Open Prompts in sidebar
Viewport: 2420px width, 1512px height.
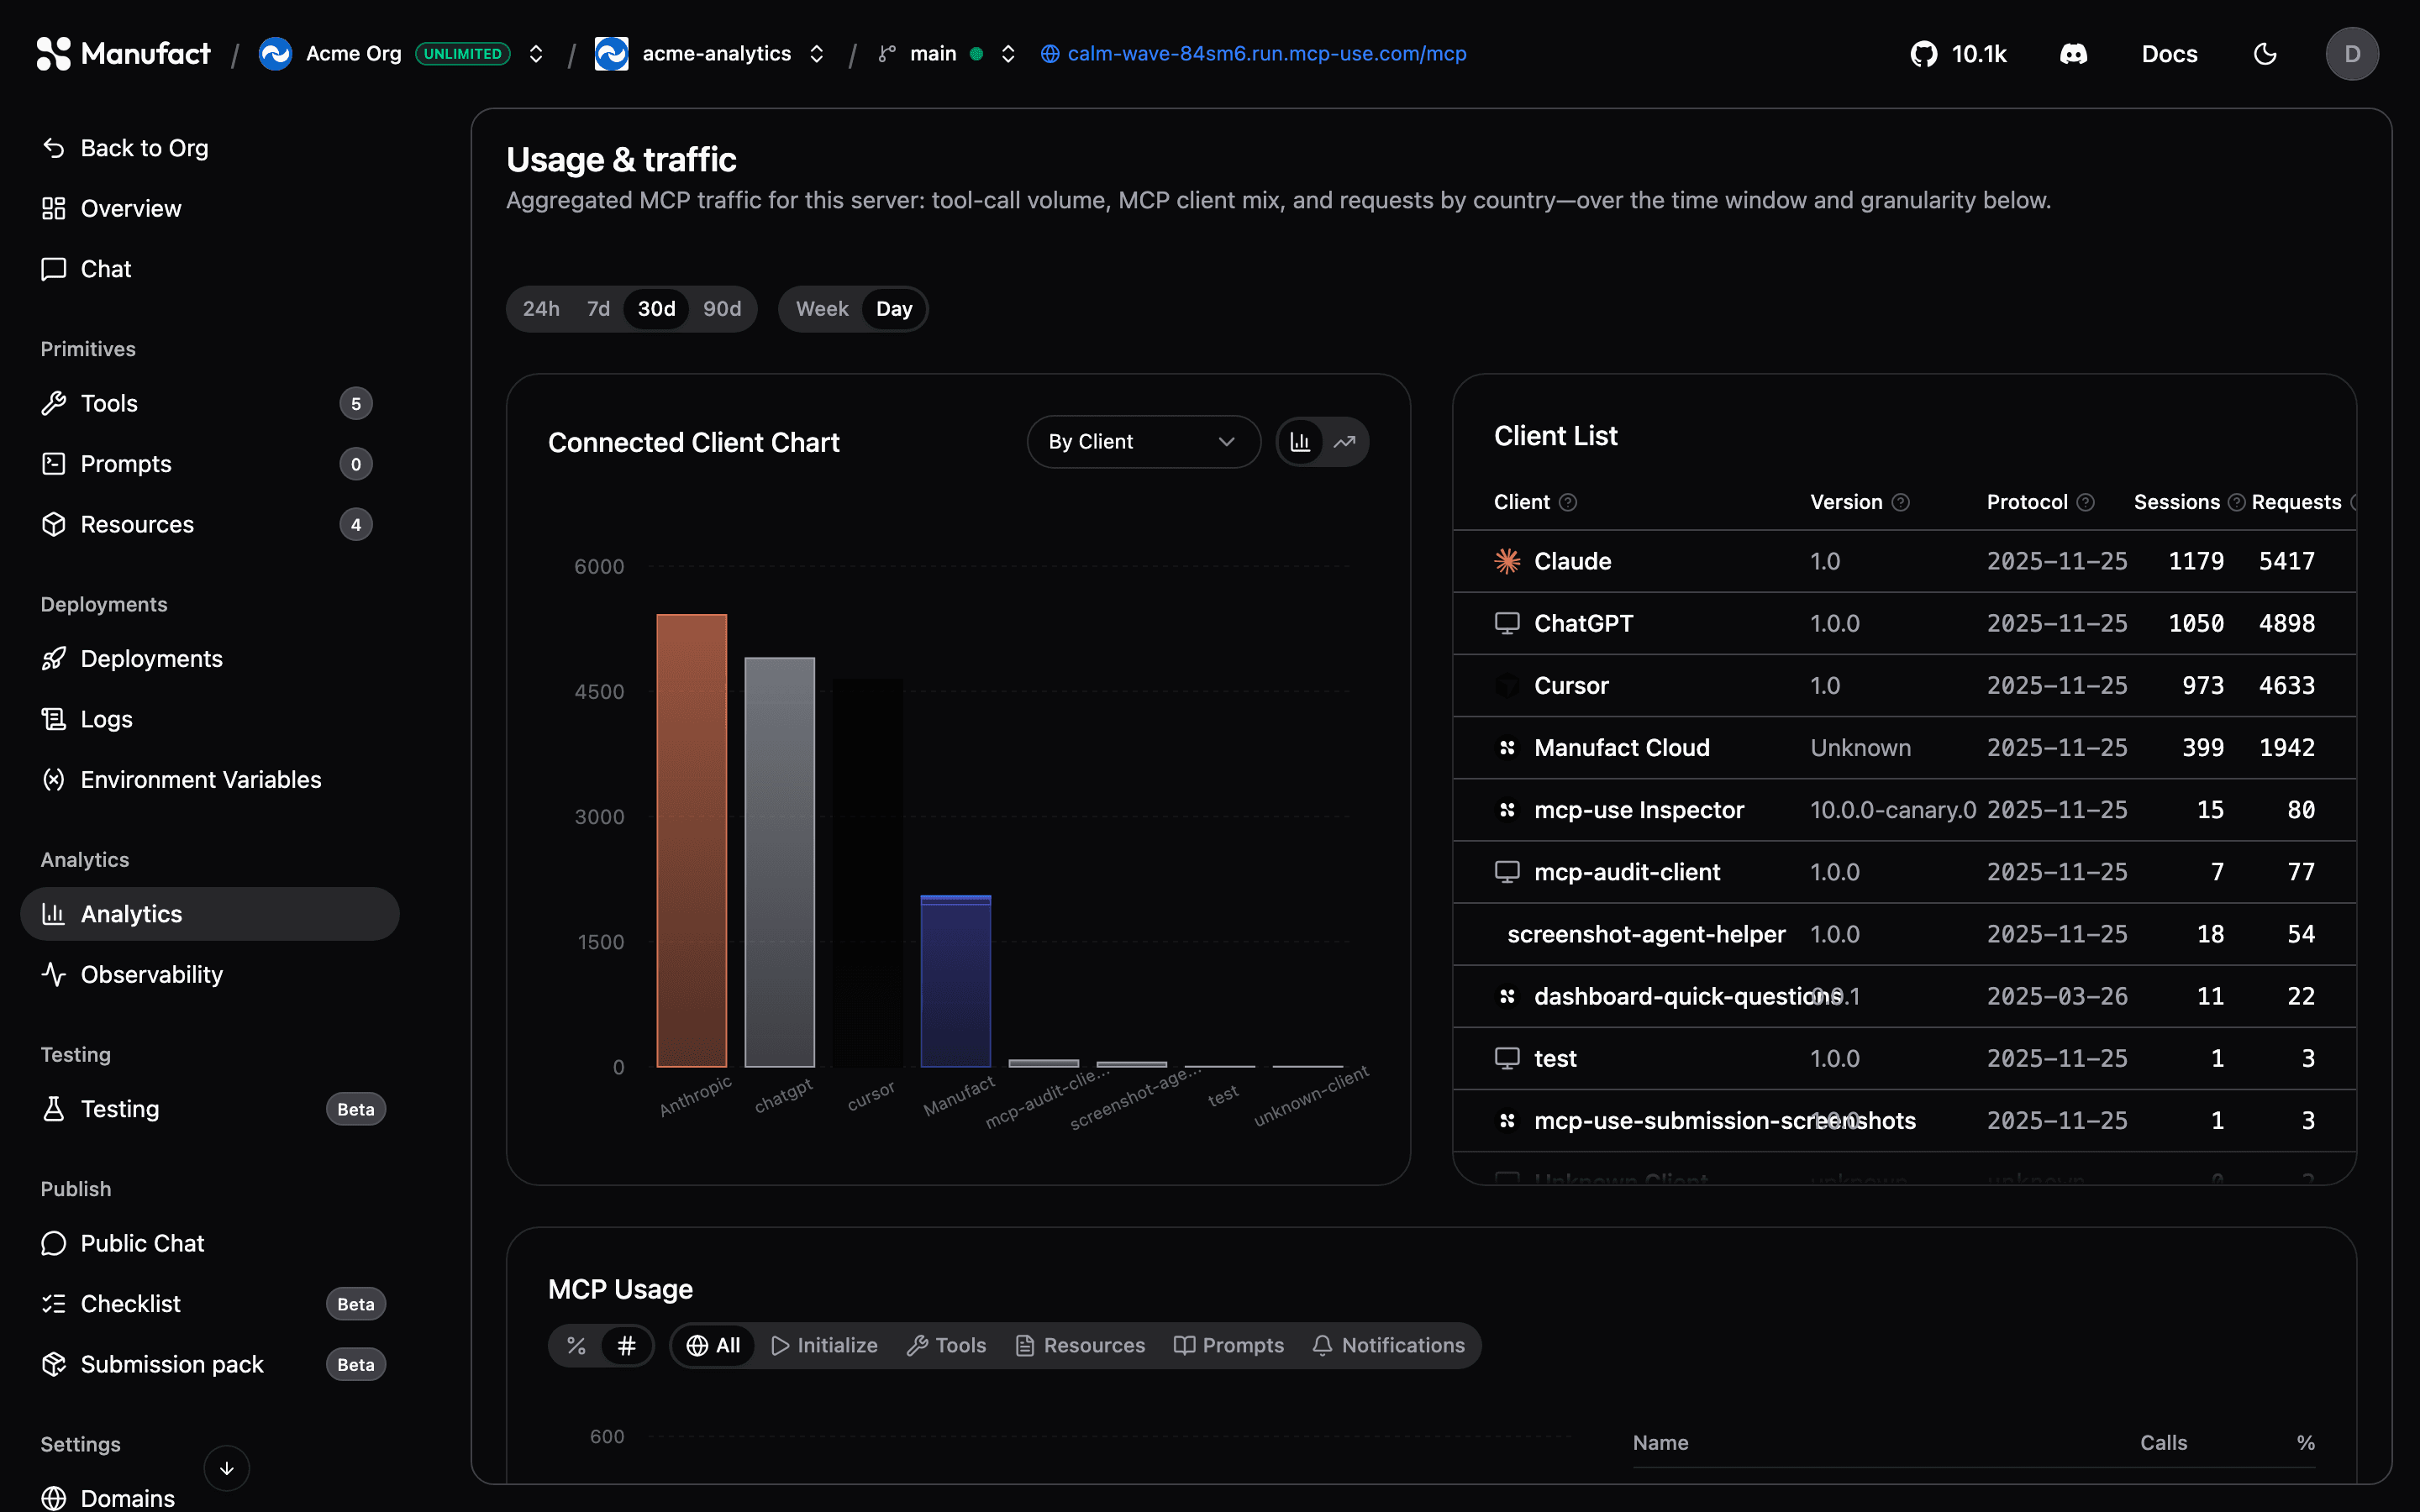pos(209,464)
